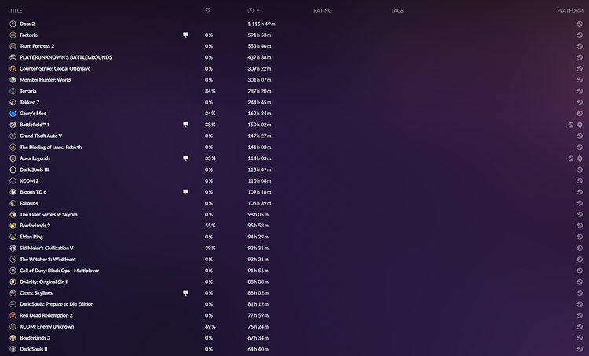Click Fallout 4's 106h 39m play time

[259, 203]
